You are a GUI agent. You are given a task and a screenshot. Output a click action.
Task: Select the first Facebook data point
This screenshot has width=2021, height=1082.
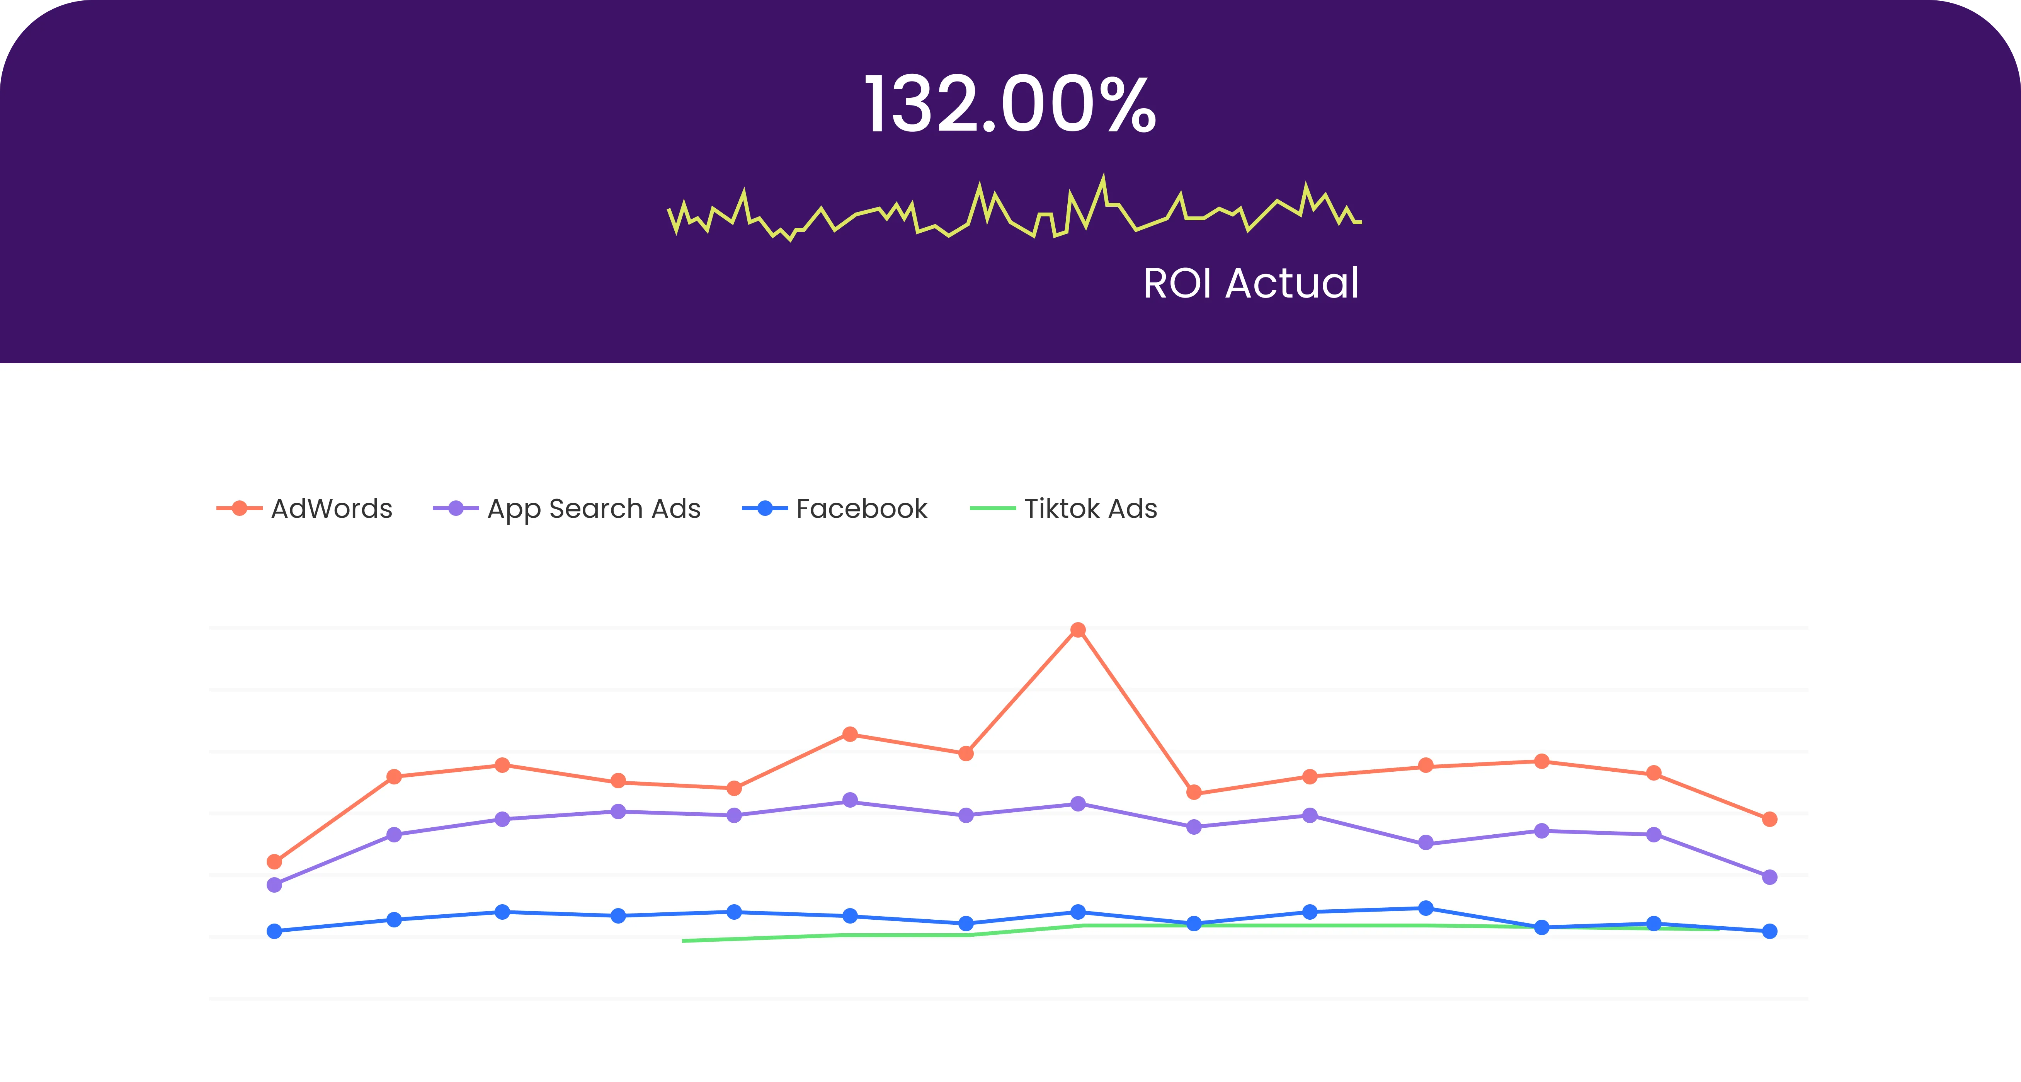(x=275, y=931)
